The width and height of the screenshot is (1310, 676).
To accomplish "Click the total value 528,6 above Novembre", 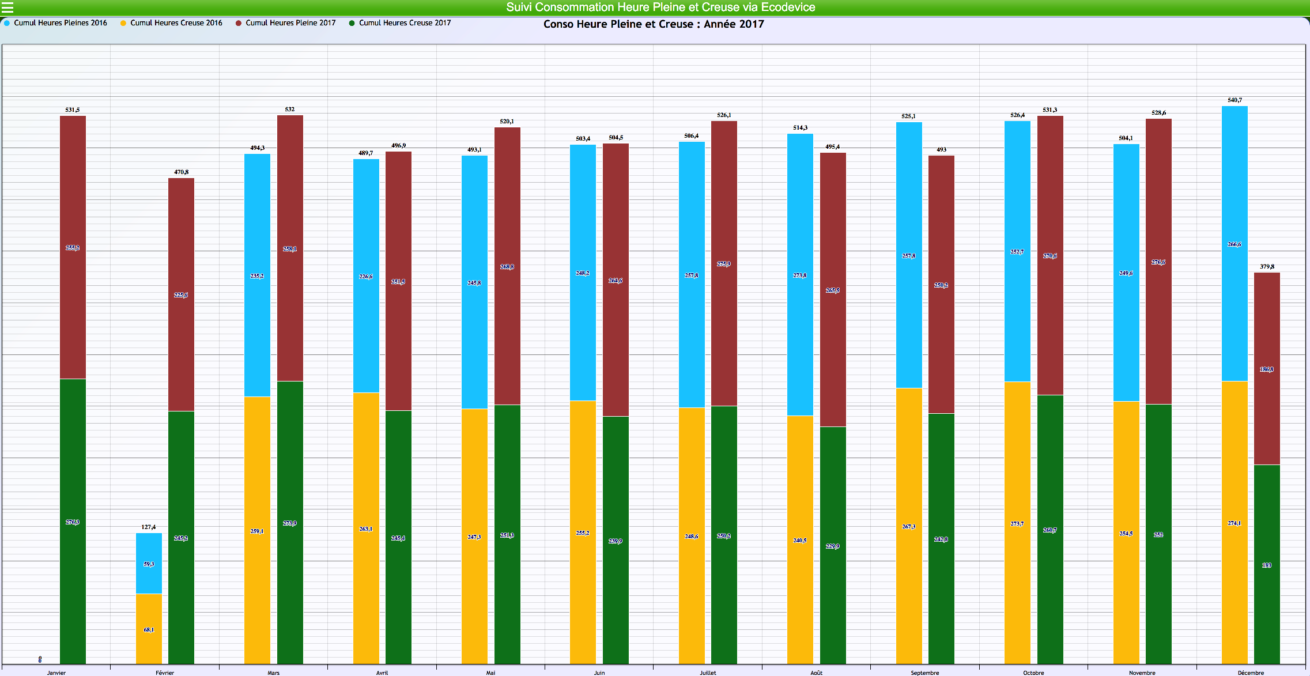I will tap(1158, 112).
